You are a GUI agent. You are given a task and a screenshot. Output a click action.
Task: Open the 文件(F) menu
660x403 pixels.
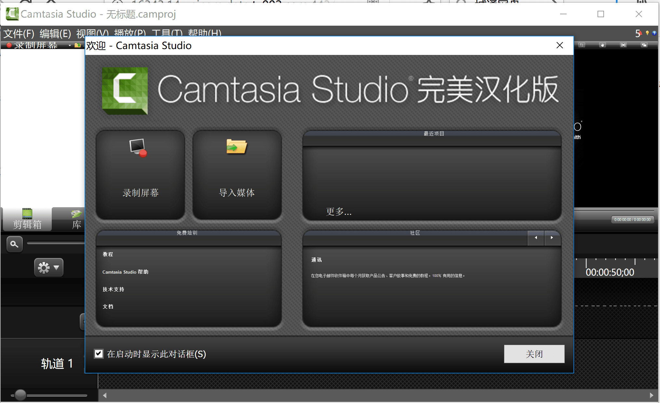coord(19,33)
